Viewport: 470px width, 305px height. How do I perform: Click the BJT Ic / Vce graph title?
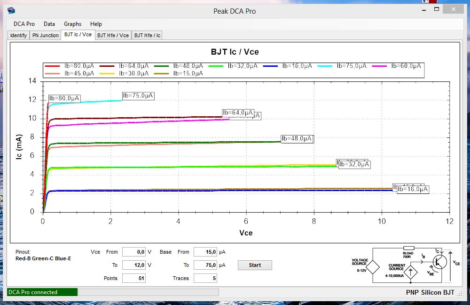[235, 52]
